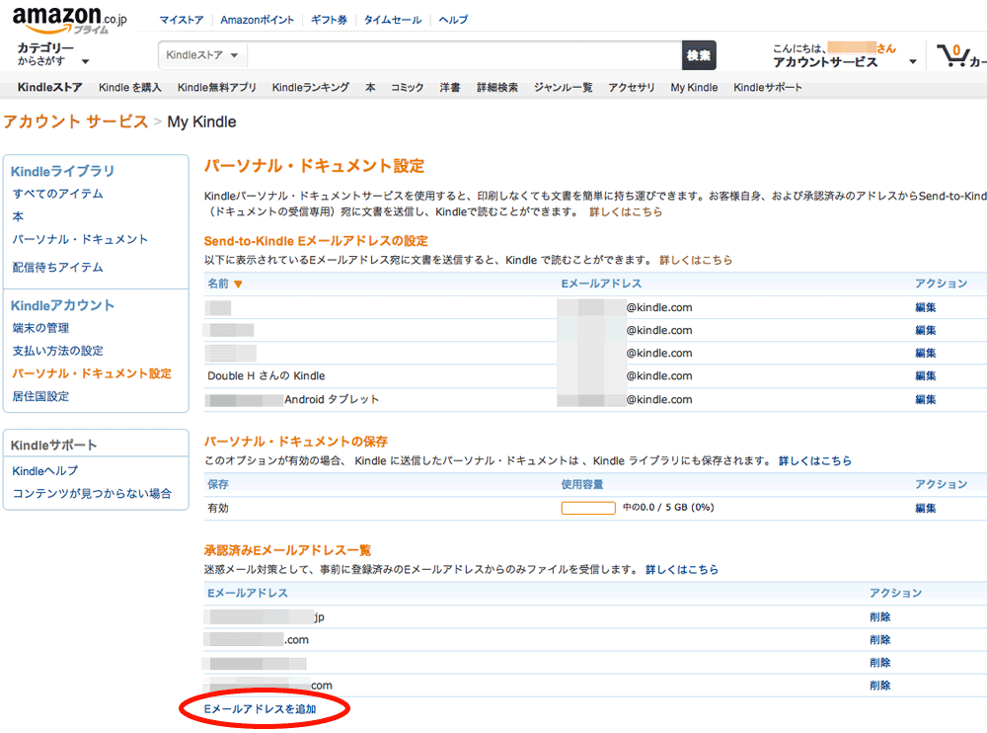Open 配信待ちアイテム sidebar link
The width and height of the screenshot is (987, 733).
58,268
